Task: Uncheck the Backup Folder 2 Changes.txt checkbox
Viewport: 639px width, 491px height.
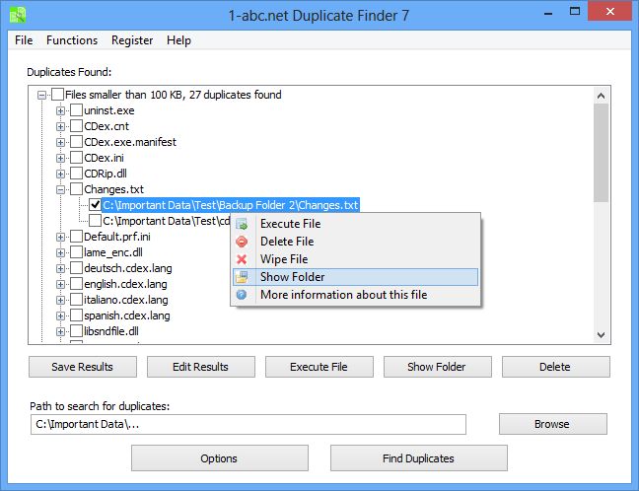Action: tap(95, 205)
